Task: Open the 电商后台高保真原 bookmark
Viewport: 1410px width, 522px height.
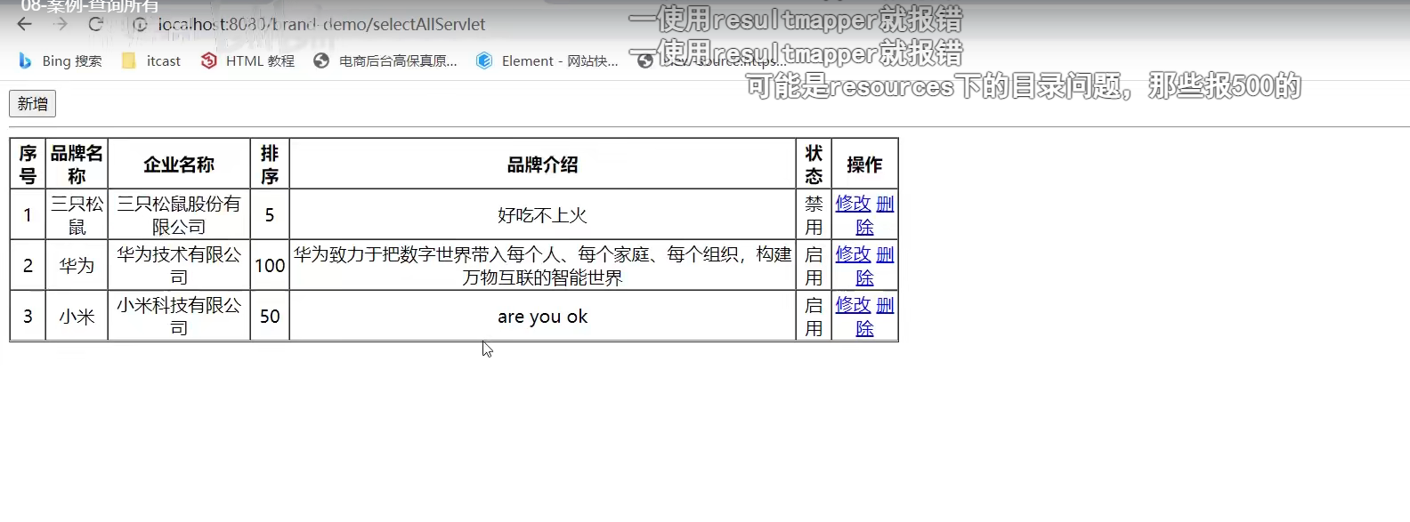Action: [x=385, y=60]
